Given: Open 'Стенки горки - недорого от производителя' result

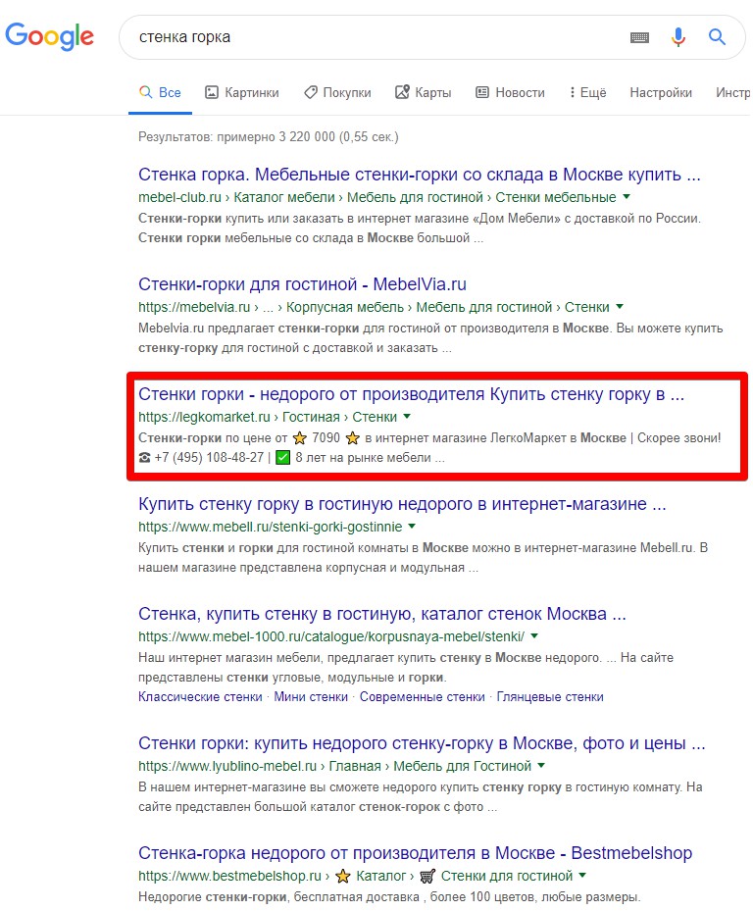Looking at the screenshot, I should (412, 394).
